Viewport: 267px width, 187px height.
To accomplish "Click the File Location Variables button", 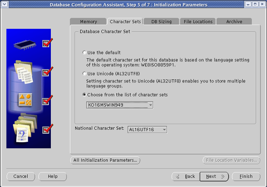I will point(231,160).
